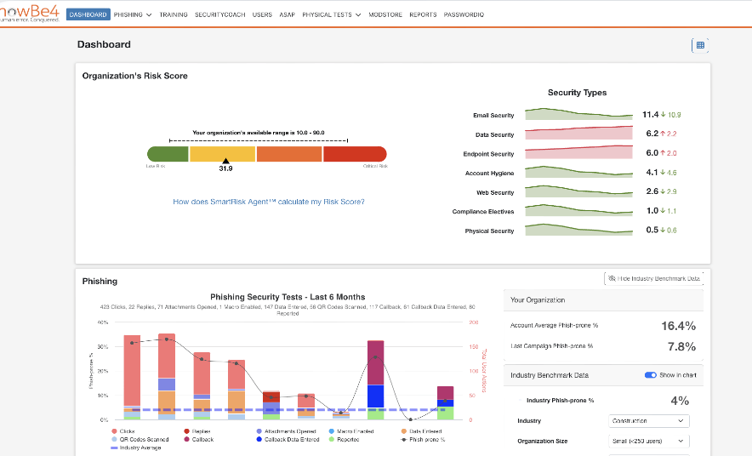Click the risk score marker triangle at 31.9
The image size is (752, 456).
[225, 161]
